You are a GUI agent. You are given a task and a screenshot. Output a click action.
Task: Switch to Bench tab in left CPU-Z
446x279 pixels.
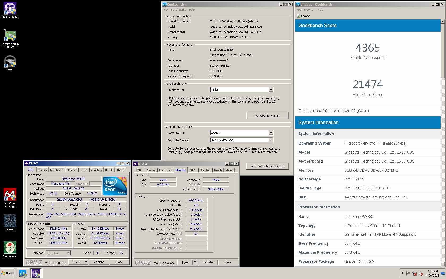tap(109, 170)
